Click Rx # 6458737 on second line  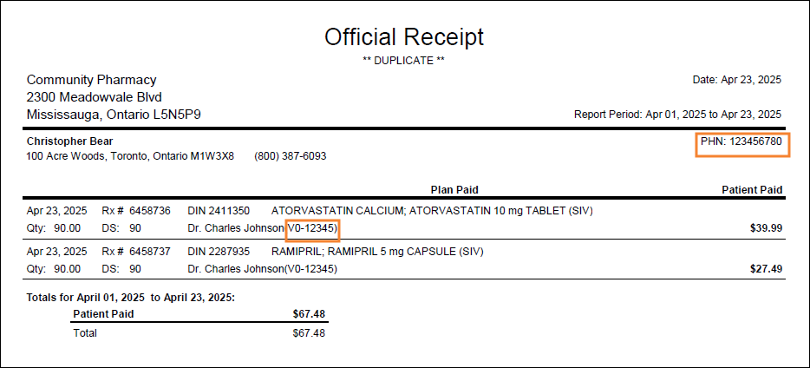[136, 252]
